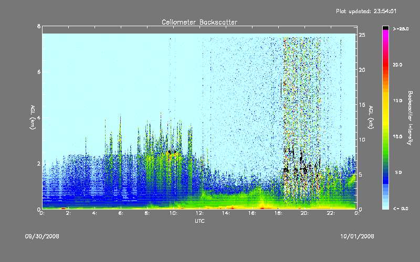Click the colorbar 5.0 value label
The width and height of the screenshot is (420, 262).
pos(398,172)
